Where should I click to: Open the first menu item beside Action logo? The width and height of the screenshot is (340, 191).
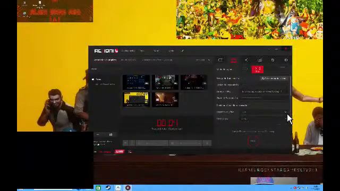pos(129,51)
